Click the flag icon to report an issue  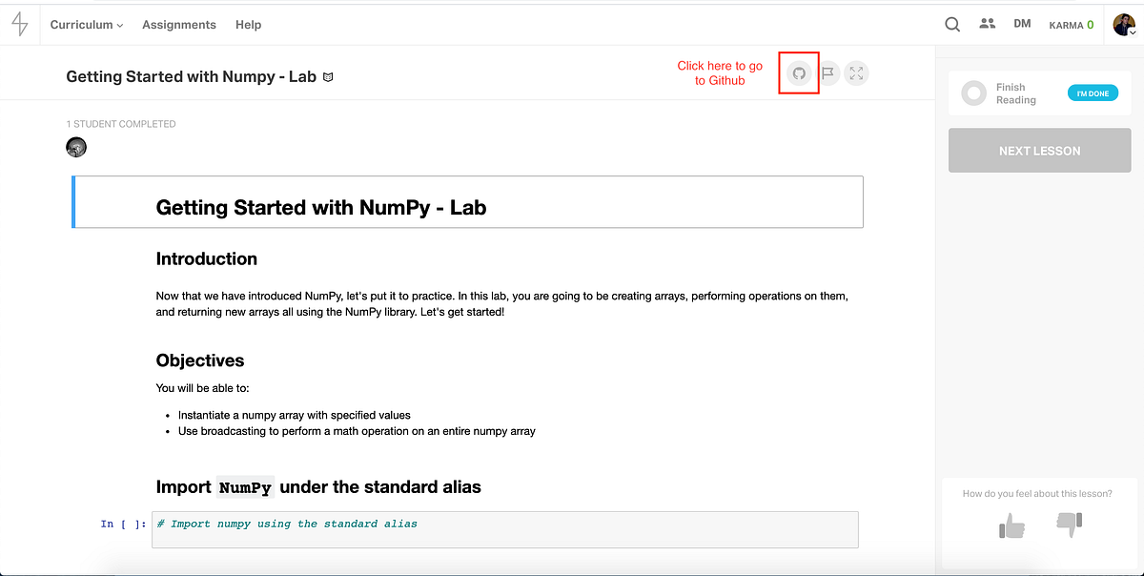(x=827, y=72)
